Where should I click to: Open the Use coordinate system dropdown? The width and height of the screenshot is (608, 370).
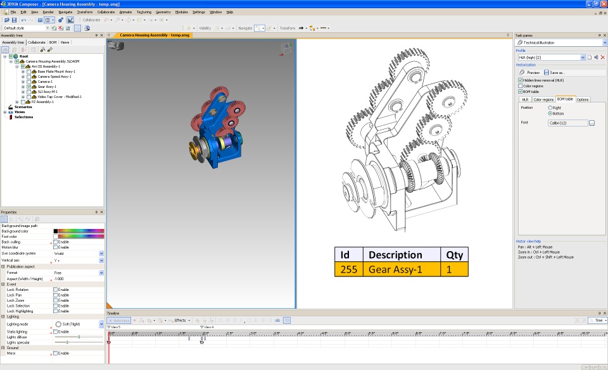click(x=101, y=254)
